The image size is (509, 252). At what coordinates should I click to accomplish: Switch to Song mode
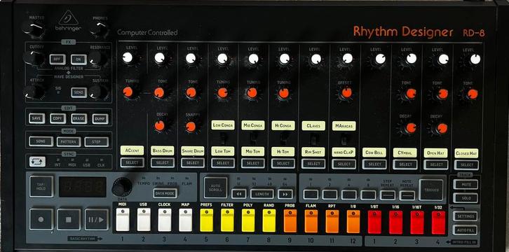coord(41,141)
